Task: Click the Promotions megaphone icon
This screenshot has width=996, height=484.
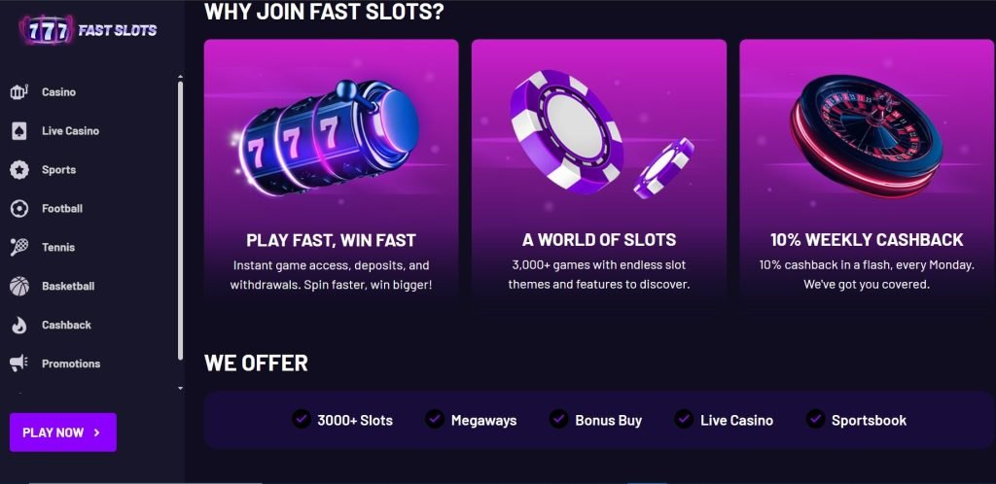Action: click(18, 363)
